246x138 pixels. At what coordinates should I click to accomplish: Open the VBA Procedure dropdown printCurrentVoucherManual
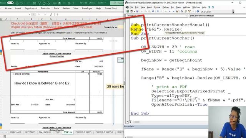217,16
